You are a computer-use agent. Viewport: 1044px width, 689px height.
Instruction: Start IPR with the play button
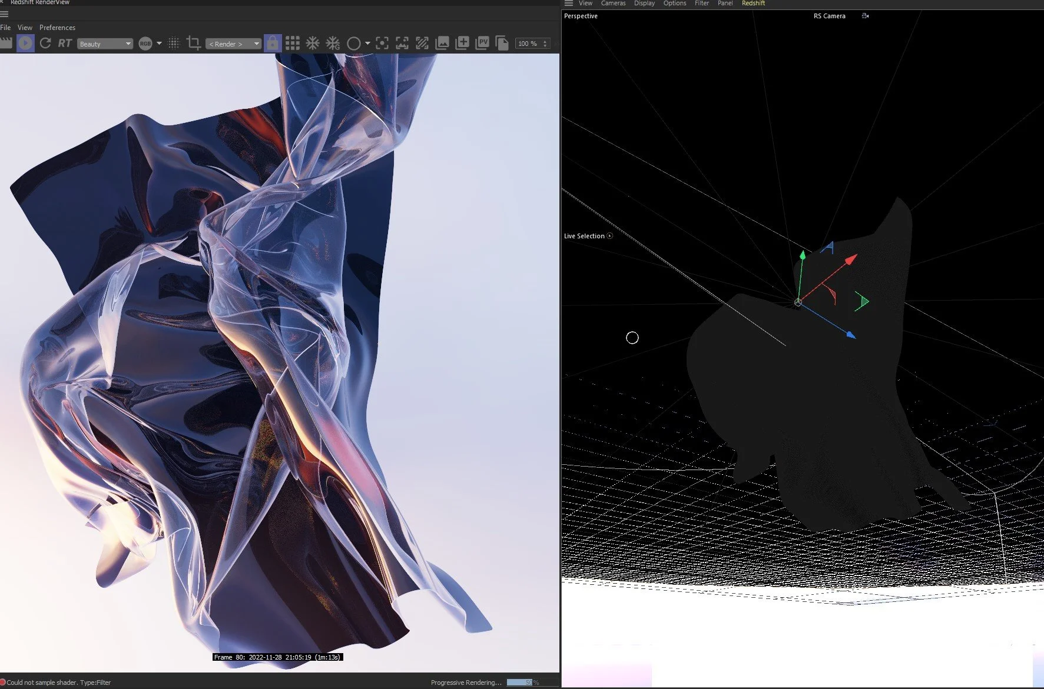(x=25, y=43)
